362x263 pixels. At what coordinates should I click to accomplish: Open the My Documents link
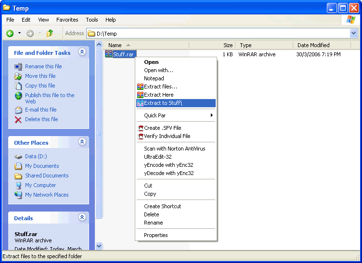(x=42, y=166)
